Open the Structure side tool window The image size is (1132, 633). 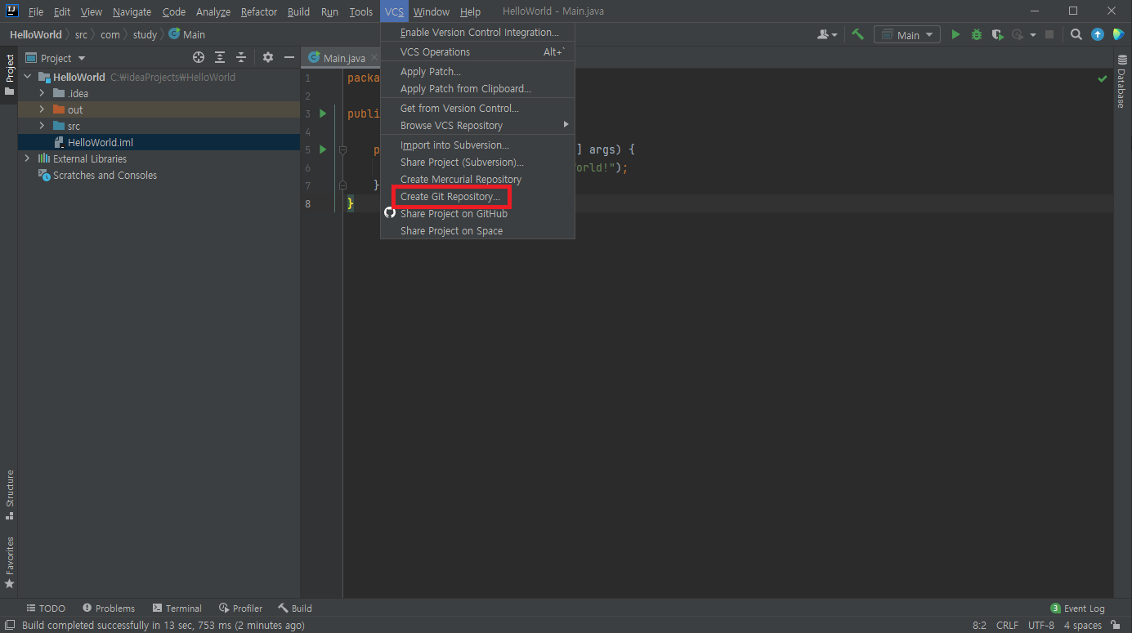[9, 495]
